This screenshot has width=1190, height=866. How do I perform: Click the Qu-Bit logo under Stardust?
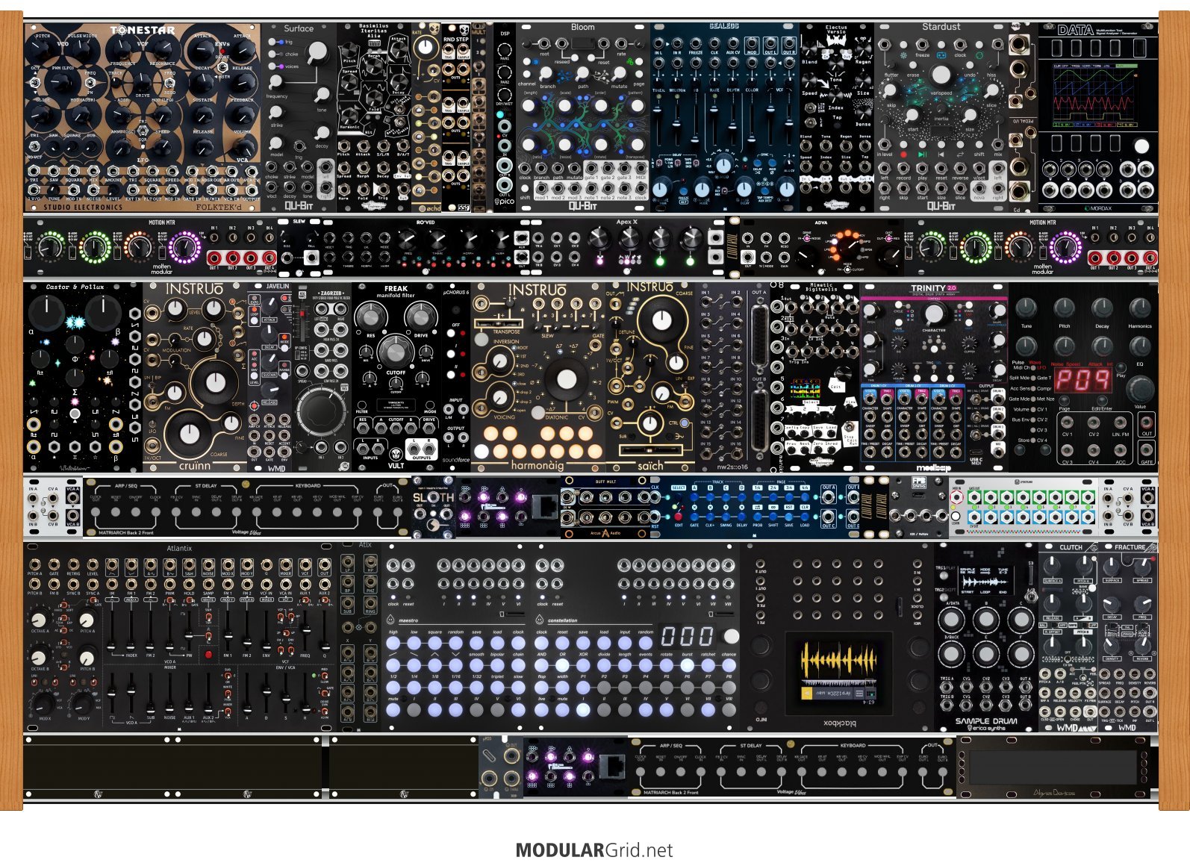[x=941, y=205]
